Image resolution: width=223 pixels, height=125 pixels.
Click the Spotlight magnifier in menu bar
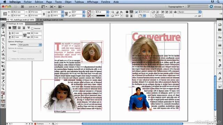pos(218,2)
